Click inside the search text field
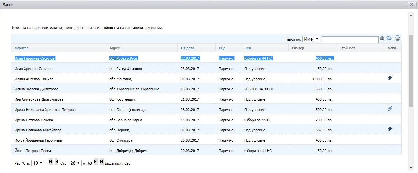 (x=350, y=40)
